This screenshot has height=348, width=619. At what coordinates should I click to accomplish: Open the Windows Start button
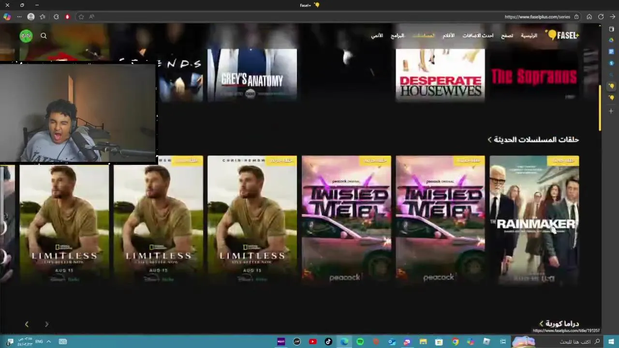click(x=611, y=342)
